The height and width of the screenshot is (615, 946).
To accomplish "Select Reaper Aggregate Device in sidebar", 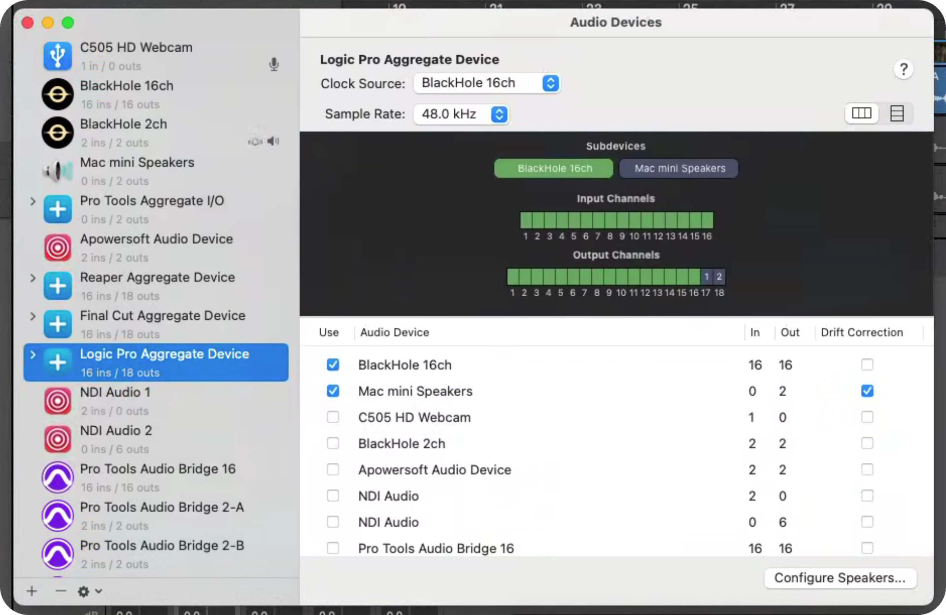I will pos(156,286).
